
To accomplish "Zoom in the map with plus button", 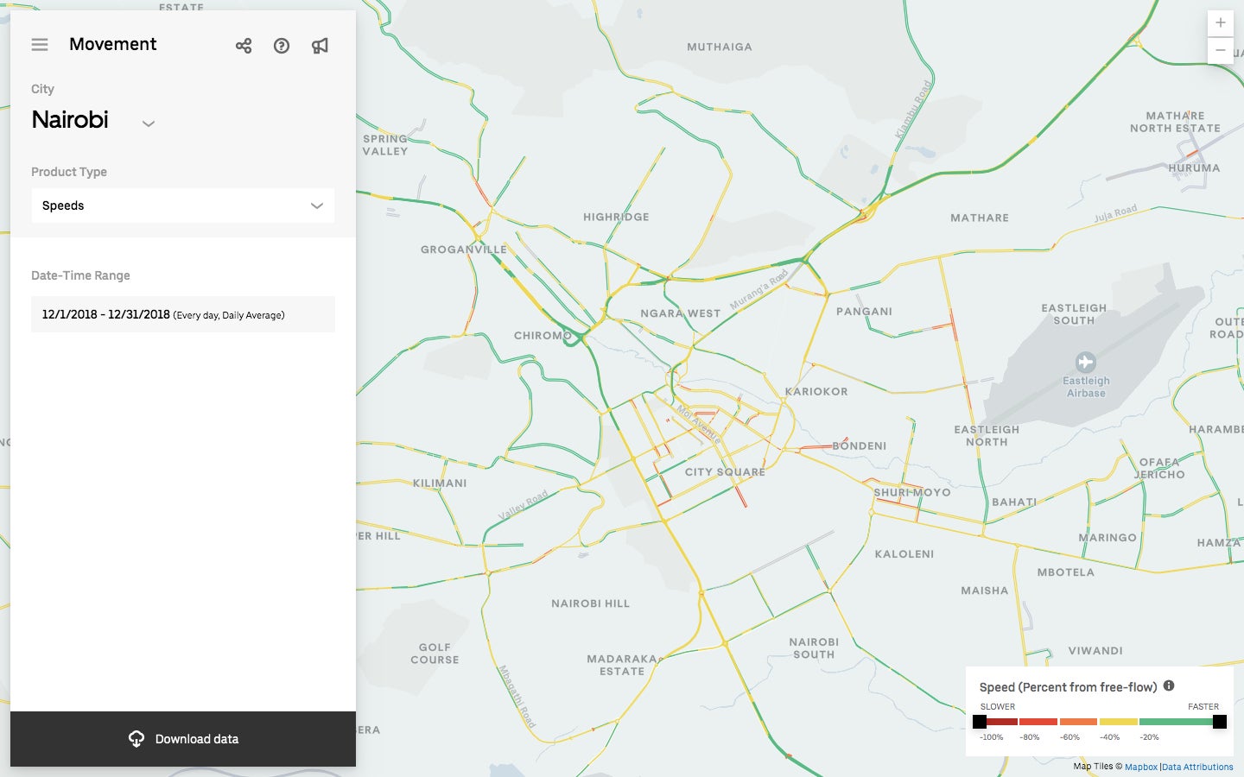I will click(1220, 23).
